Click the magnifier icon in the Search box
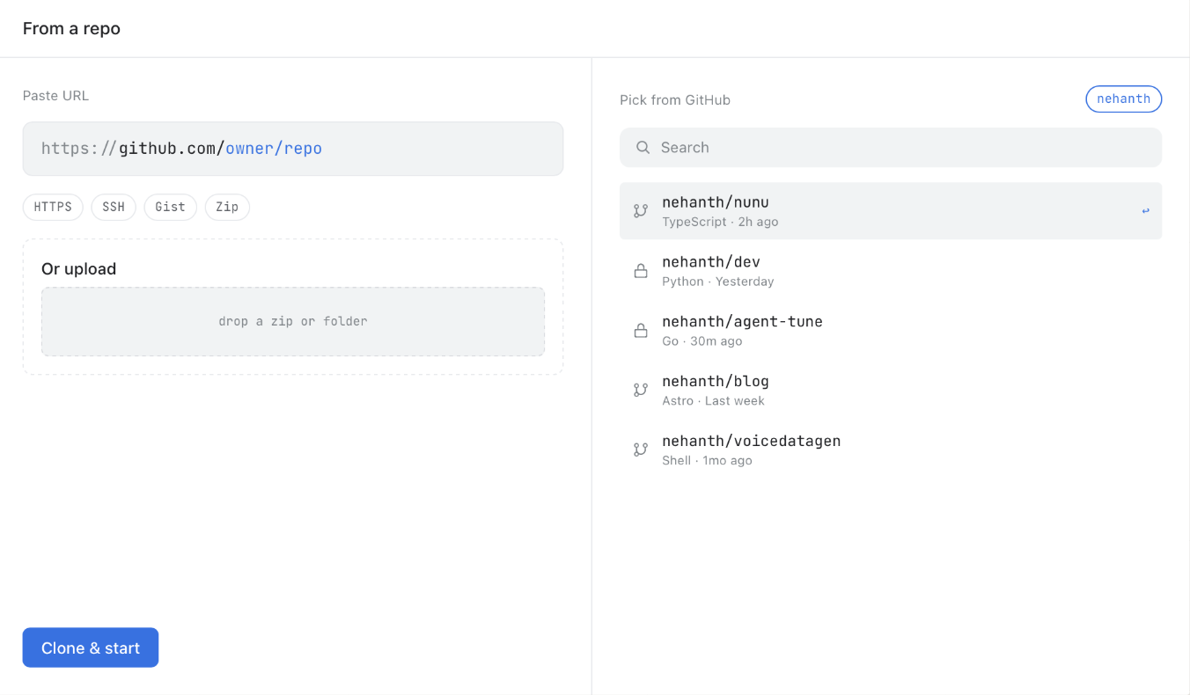The width and height of the screenshot is (1190, 695). point(643,148)
